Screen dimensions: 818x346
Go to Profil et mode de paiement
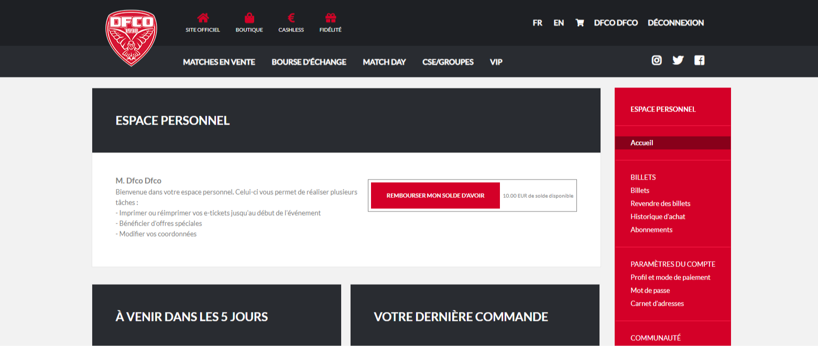coord(670,277)
